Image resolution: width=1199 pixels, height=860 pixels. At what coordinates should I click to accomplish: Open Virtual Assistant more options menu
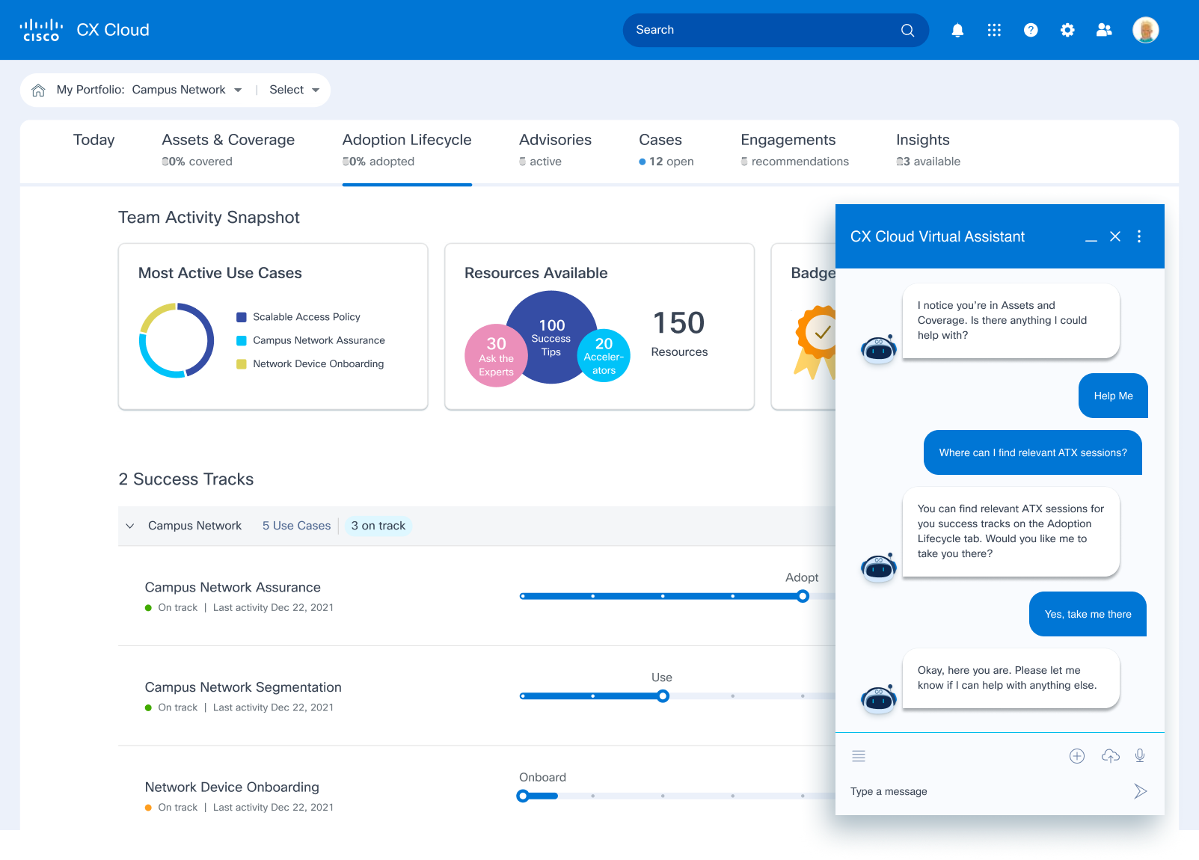pos(1139,236)
